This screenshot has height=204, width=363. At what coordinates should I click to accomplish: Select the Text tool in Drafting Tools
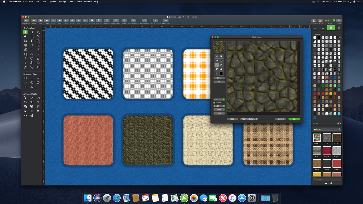coord(32,41)
